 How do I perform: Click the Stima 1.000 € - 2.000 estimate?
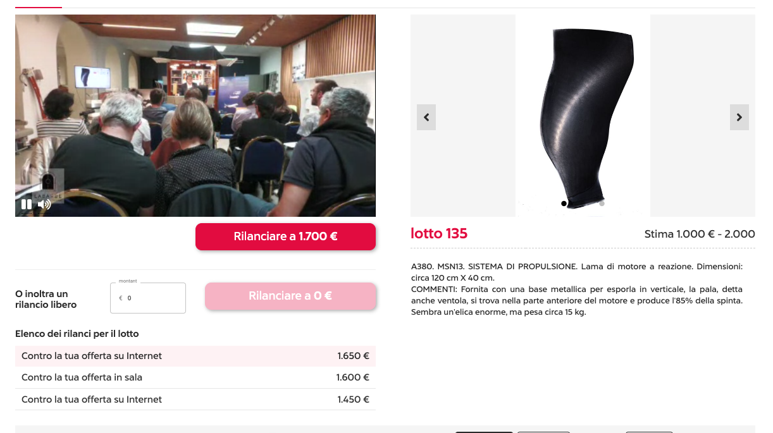coord(700,234)
